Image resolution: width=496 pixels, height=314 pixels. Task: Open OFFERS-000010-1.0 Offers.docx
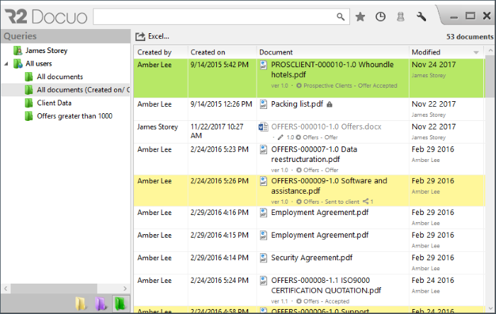pyautogui.click(x=326, y=127)
